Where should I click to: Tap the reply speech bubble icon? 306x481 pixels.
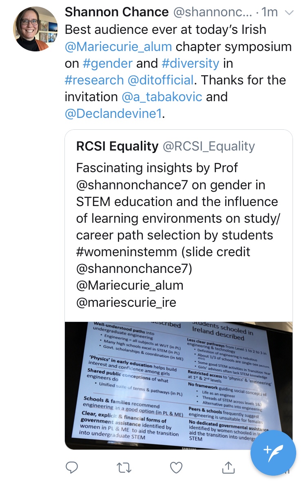click(x=72, y=468)
